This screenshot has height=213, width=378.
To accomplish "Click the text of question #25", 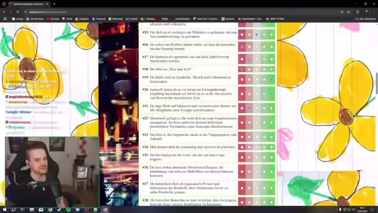I will coord(187,157).
